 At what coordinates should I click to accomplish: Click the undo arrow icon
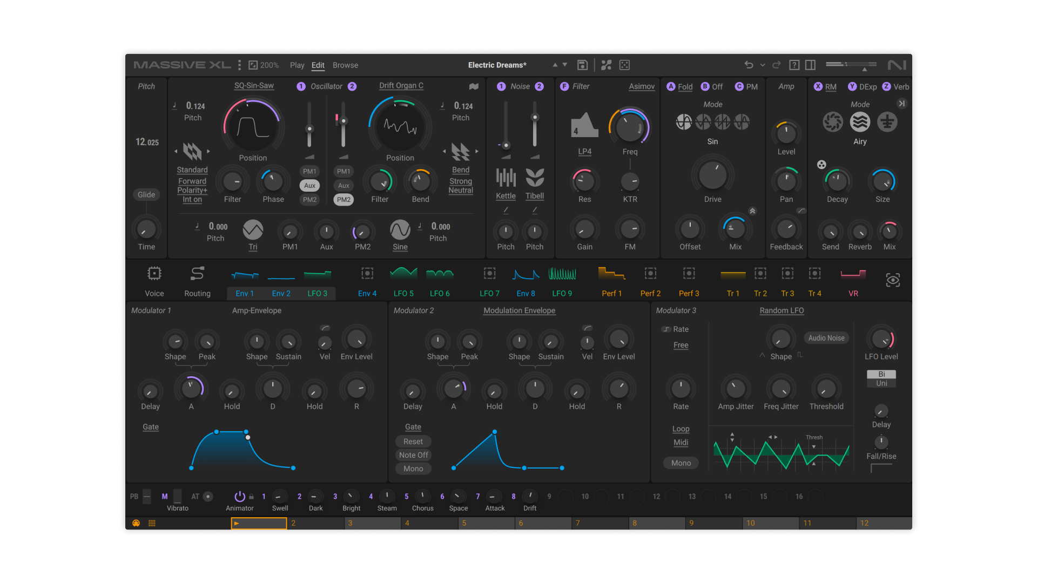click(x=749, y=65)
